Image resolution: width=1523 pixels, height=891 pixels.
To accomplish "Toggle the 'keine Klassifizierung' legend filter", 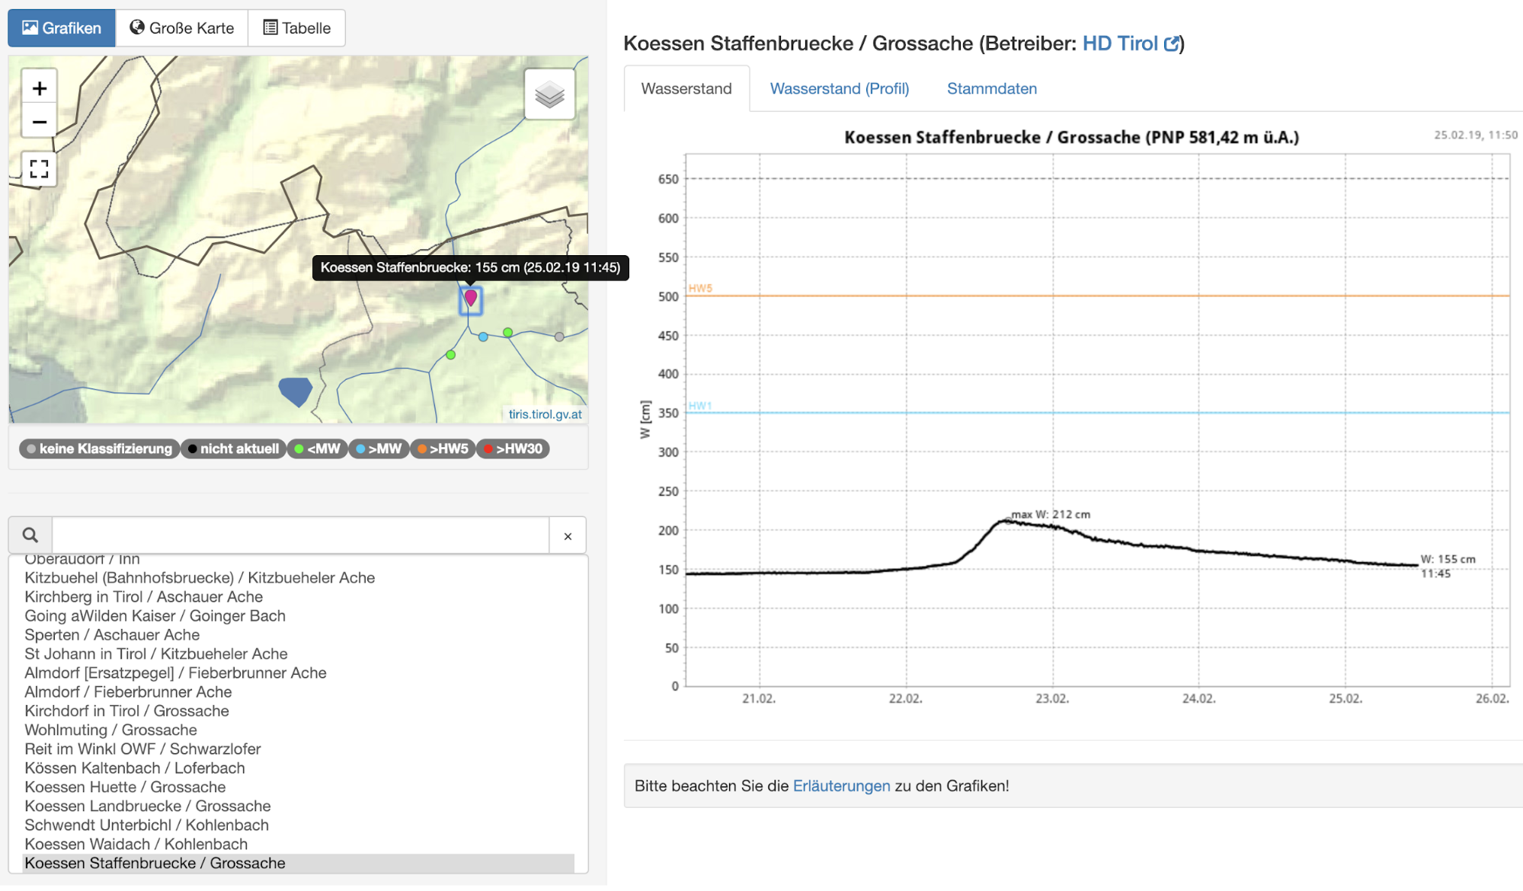I will point(99,449).
